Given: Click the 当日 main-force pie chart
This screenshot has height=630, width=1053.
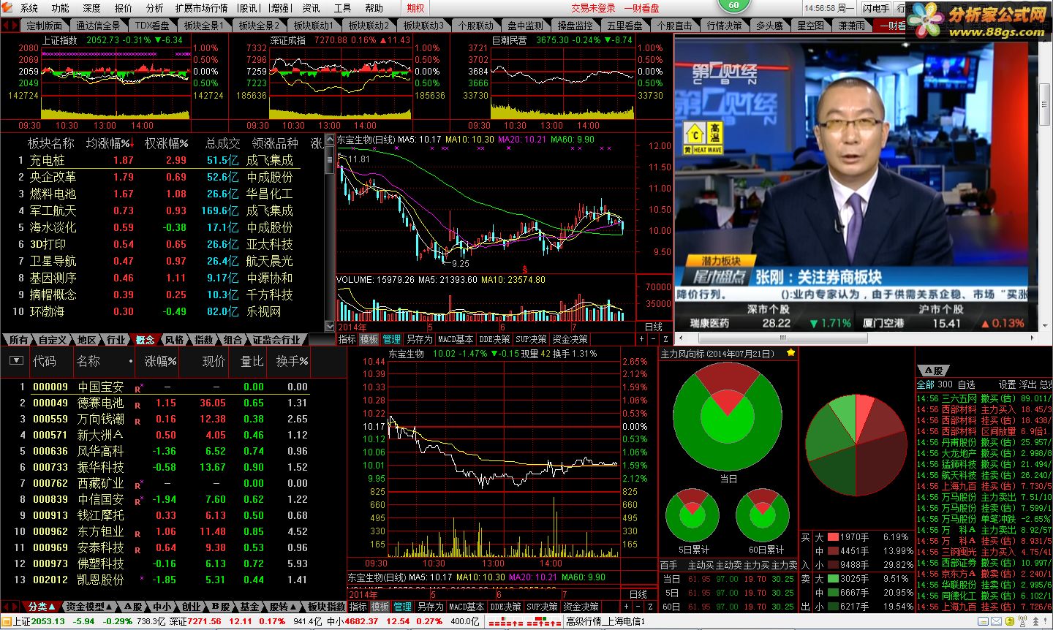Looking at the screenshot, I should pos(727,418).
